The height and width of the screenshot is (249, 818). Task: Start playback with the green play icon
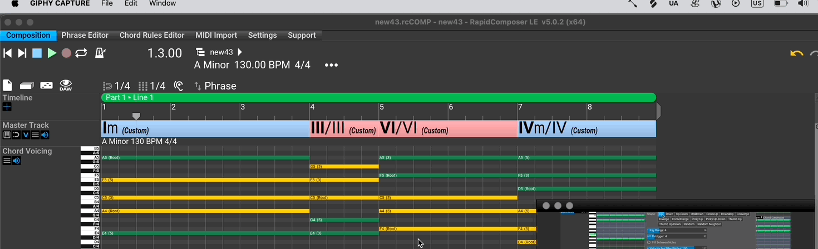tap(52, 53)
